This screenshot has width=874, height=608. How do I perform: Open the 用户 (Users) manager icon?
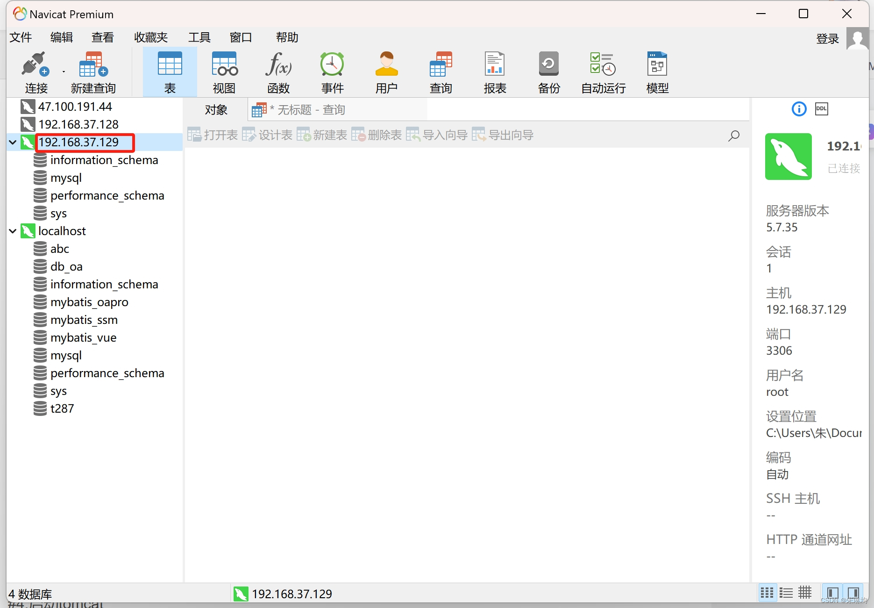coord(386,70)
